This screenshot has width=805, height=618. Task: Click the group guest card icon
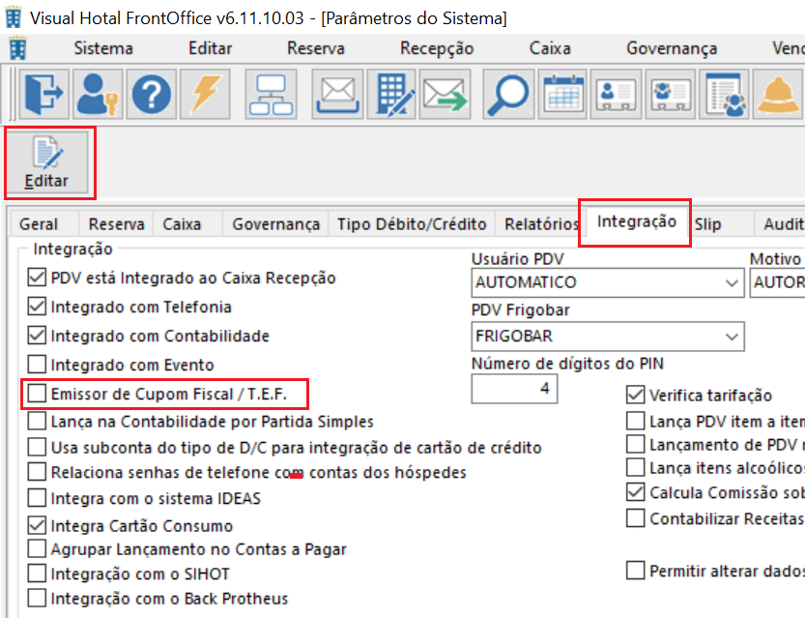click(x=671, y=95)
